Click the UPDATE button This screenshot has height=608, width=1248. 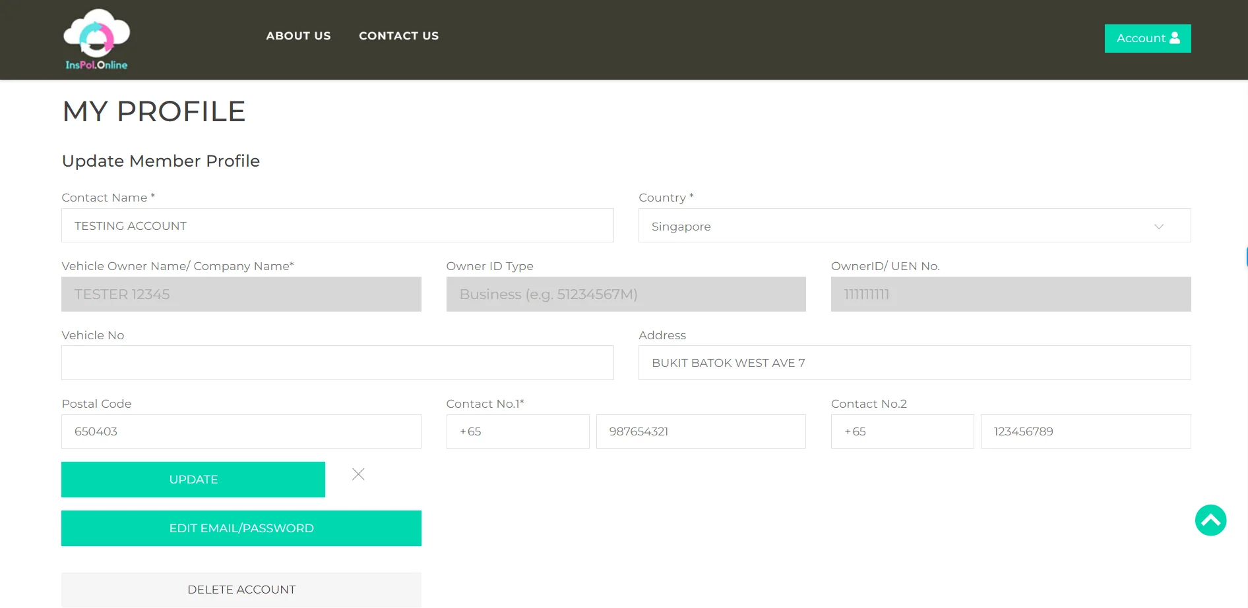(193, 480)
